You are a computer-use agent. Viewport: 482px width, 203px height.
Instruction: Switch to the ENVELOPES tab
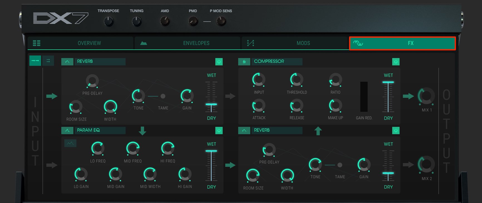[x=188, y=43]
